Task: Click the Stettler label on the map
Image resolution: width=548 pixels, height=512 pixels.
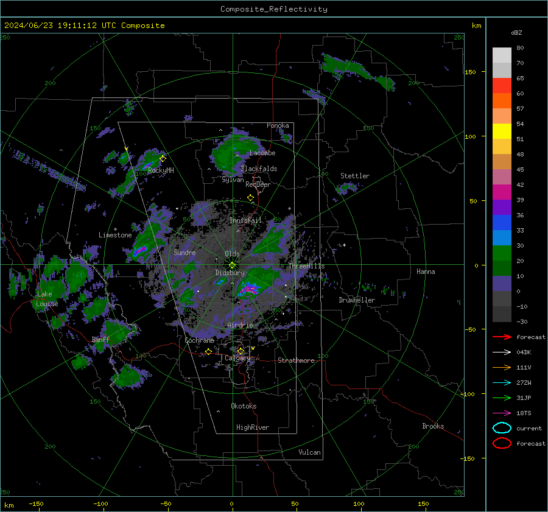Action: [355, 176]
